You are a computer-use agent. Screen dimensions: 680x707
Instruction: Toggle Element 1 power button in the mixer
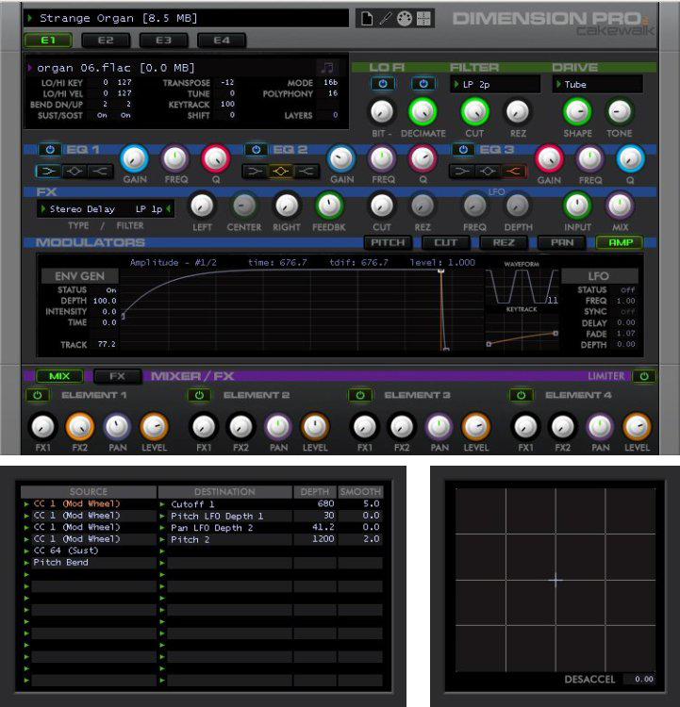pyautogui.click(x=38, y=395)
